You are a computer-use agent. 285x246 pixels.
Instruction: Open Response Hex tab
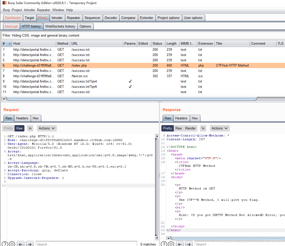[195, 118]
